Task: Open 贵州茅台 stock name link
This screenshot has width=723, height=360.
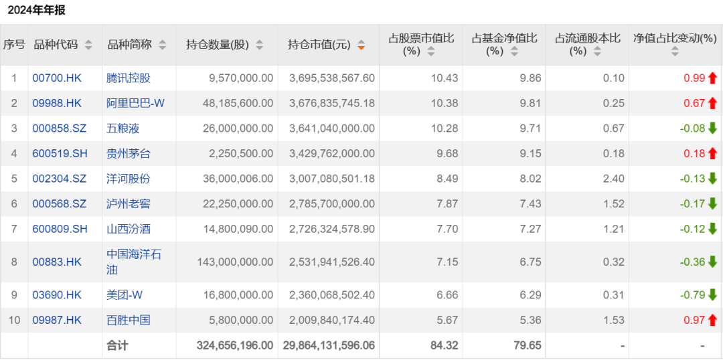Action: pos(129,153)
